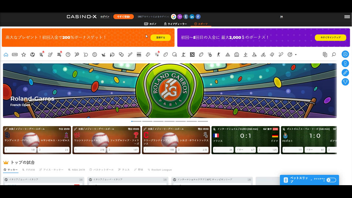Expand the bet slip panel
The width and height of the screenshot is (352, 198).
tap(311, 180)
